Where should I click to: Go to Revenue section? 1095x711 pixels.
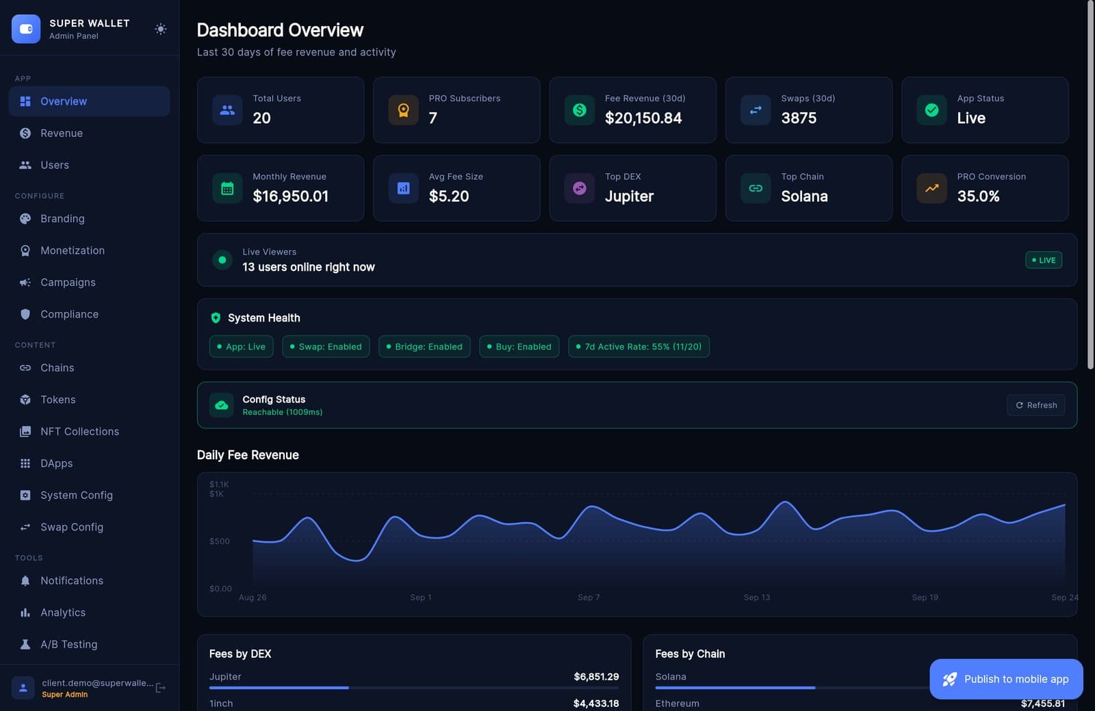[x=89, y=133]
